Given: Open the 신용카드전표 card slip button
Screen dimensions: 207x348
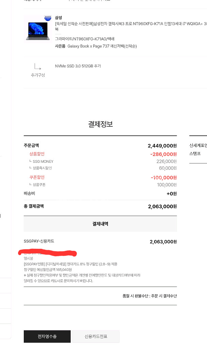Looking at the screenshot, I should 96,336.
